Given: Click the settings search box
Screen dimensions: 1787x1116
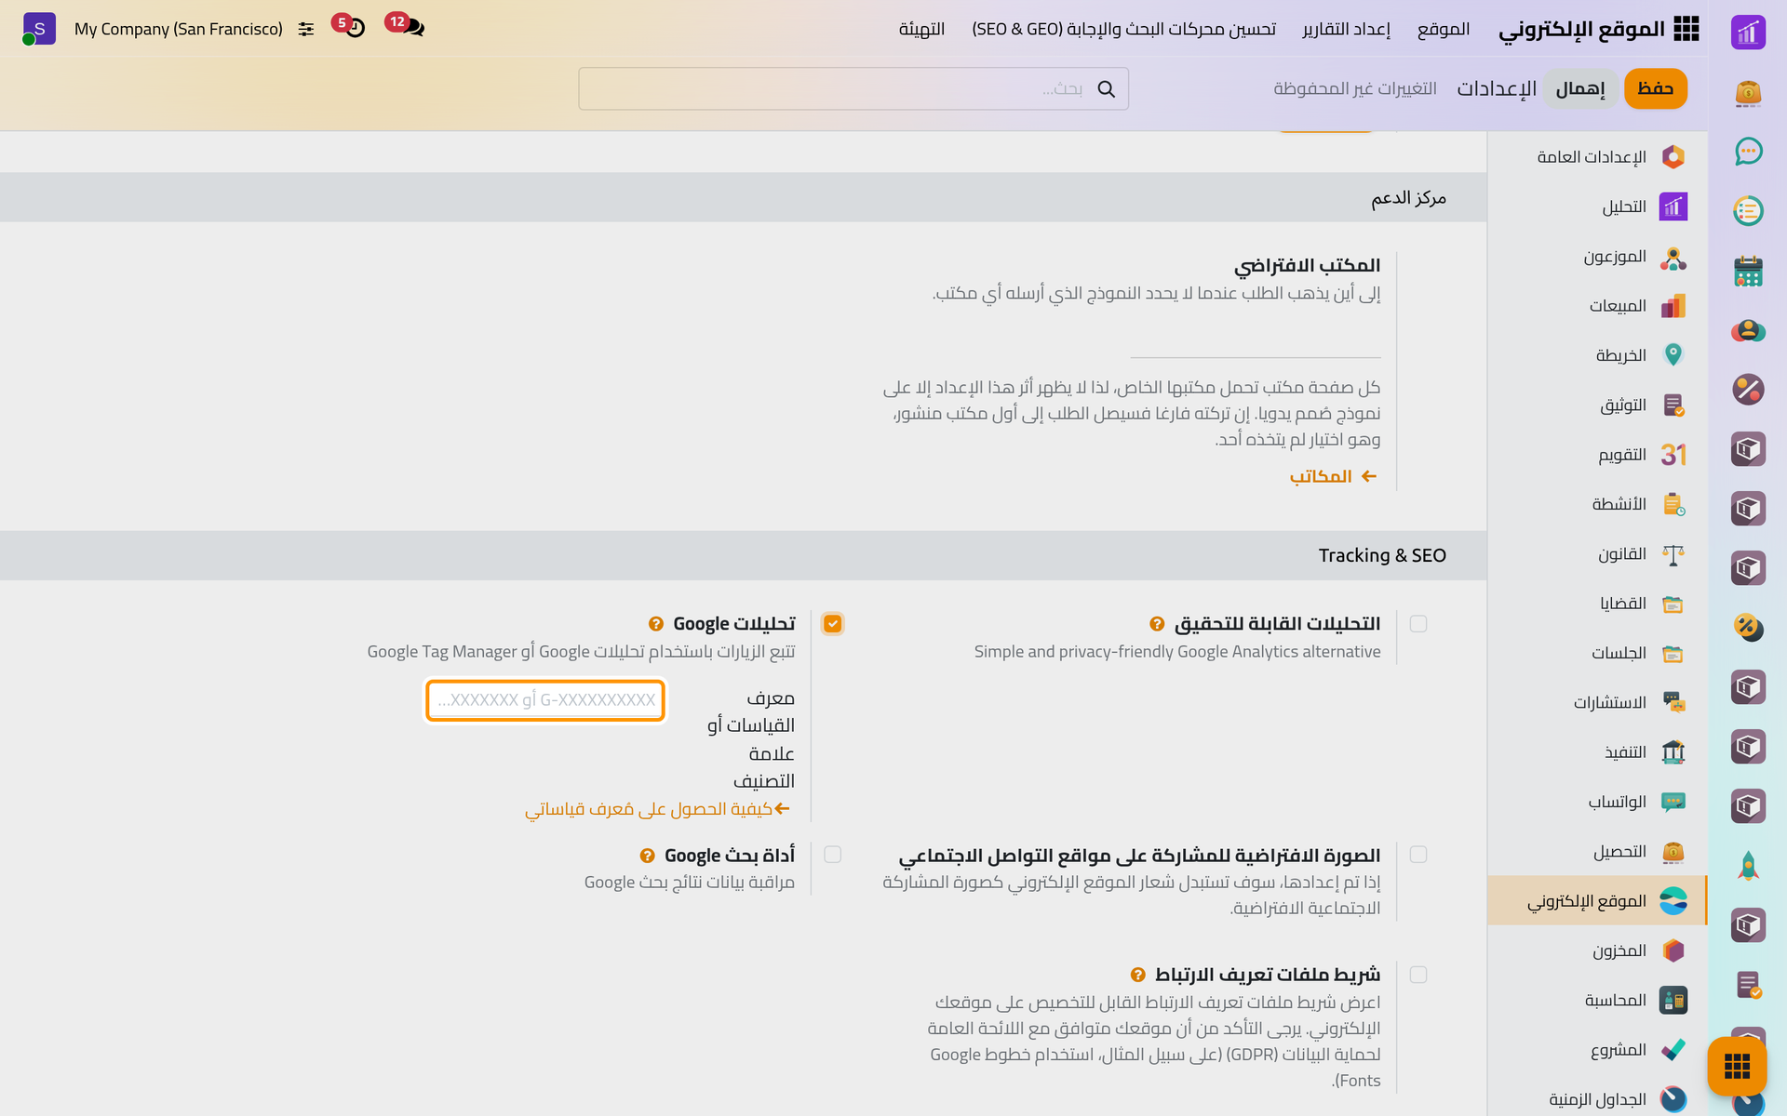Looking at the screenshot, I should point(853,88).
